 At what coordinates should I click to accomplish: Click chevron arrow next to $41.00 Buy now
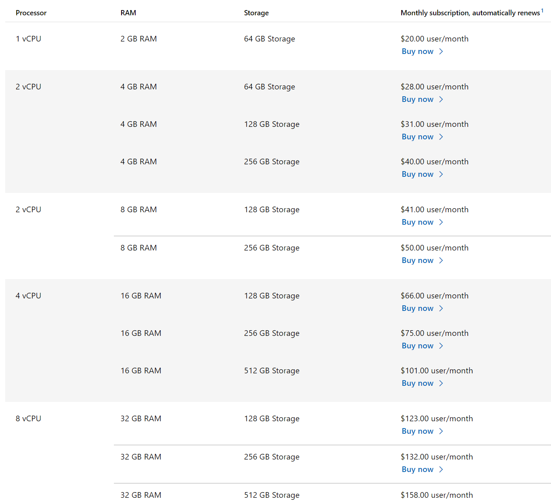point(441,222)
